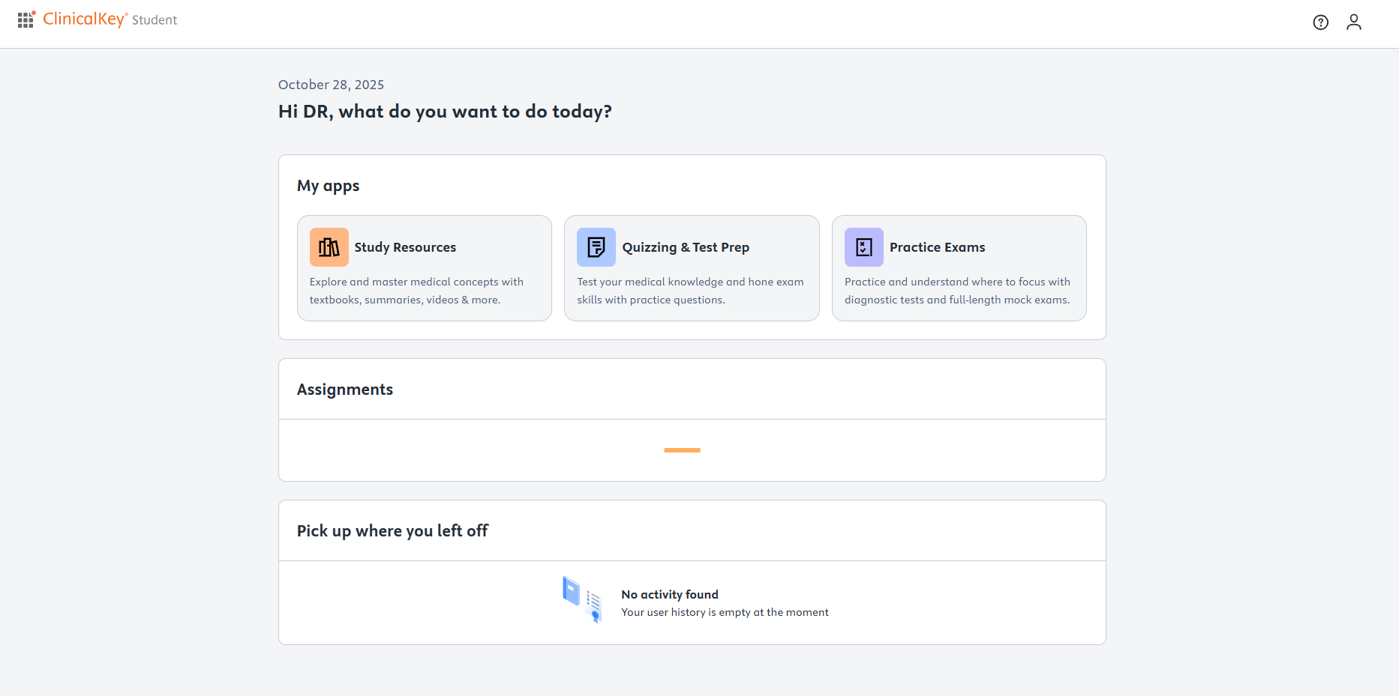Open the app launcher grid icon
This screenshot has height=696, width=1399.
coord(26,20)
